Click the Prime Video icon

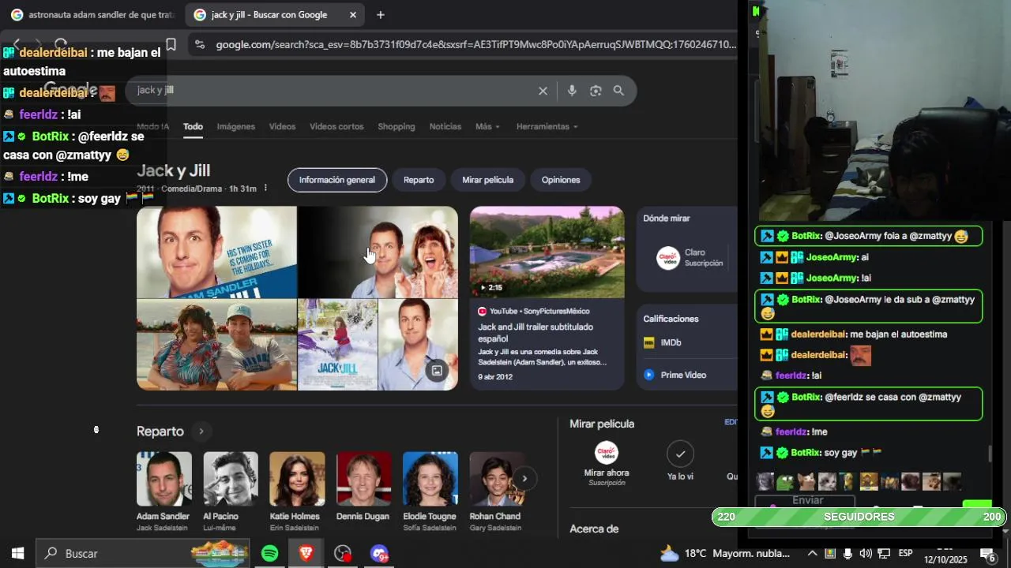point(649,375)
